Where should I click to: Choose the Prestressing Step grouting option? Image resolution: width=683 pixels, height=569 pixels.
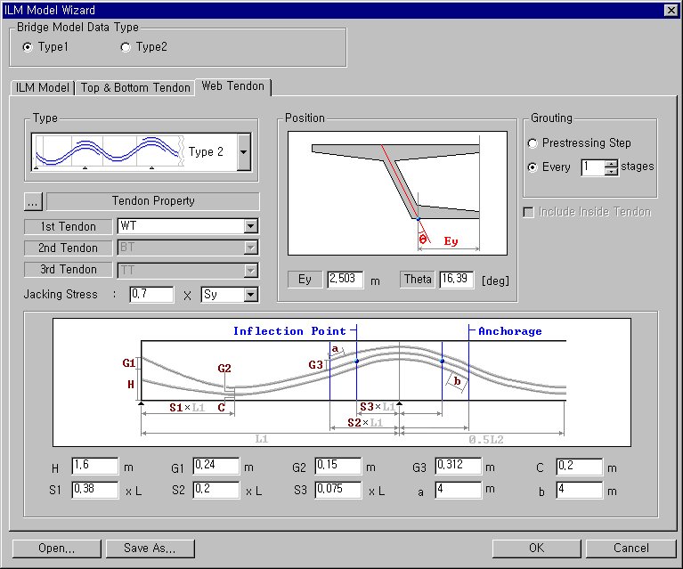tap(533, 143)
